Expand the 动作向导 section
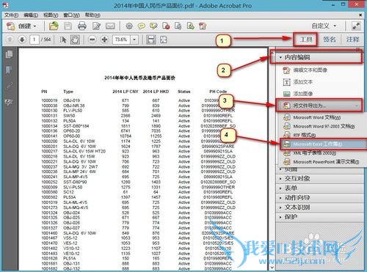The height and width of the screenshot is (272, 367). tap(320, 198)
